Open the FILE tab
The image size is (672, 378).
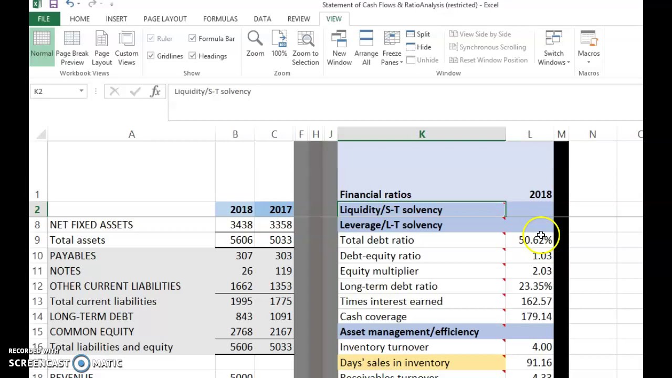(x=44, y=19)
